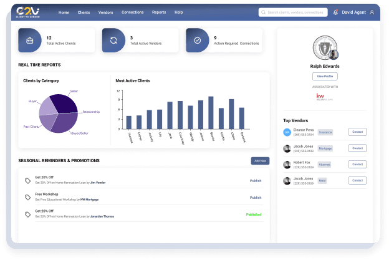Open the user profile icon beside David Agent
Image resolution: width=389 pixels, height=260 pixels.
pyautogui.click(x=372, y=12)
